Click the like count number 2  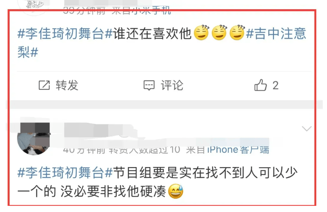pyautogui.click(x=276, y=85)
